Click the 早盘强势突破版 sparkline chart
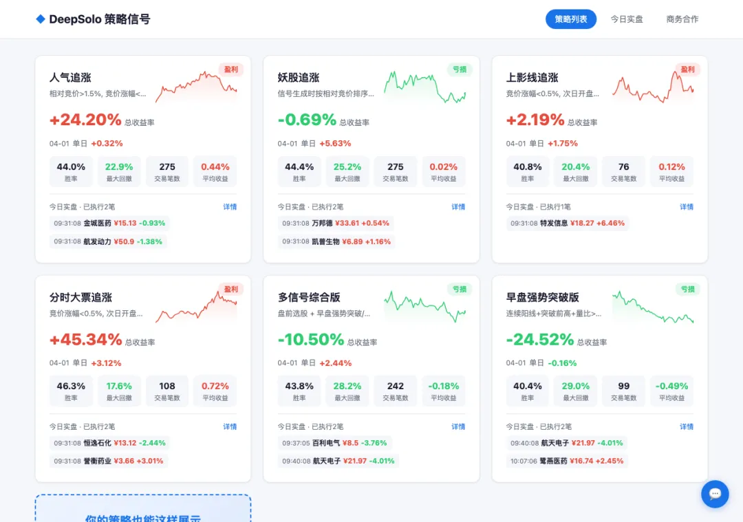The image size is (743, 522). coord(653,307)
